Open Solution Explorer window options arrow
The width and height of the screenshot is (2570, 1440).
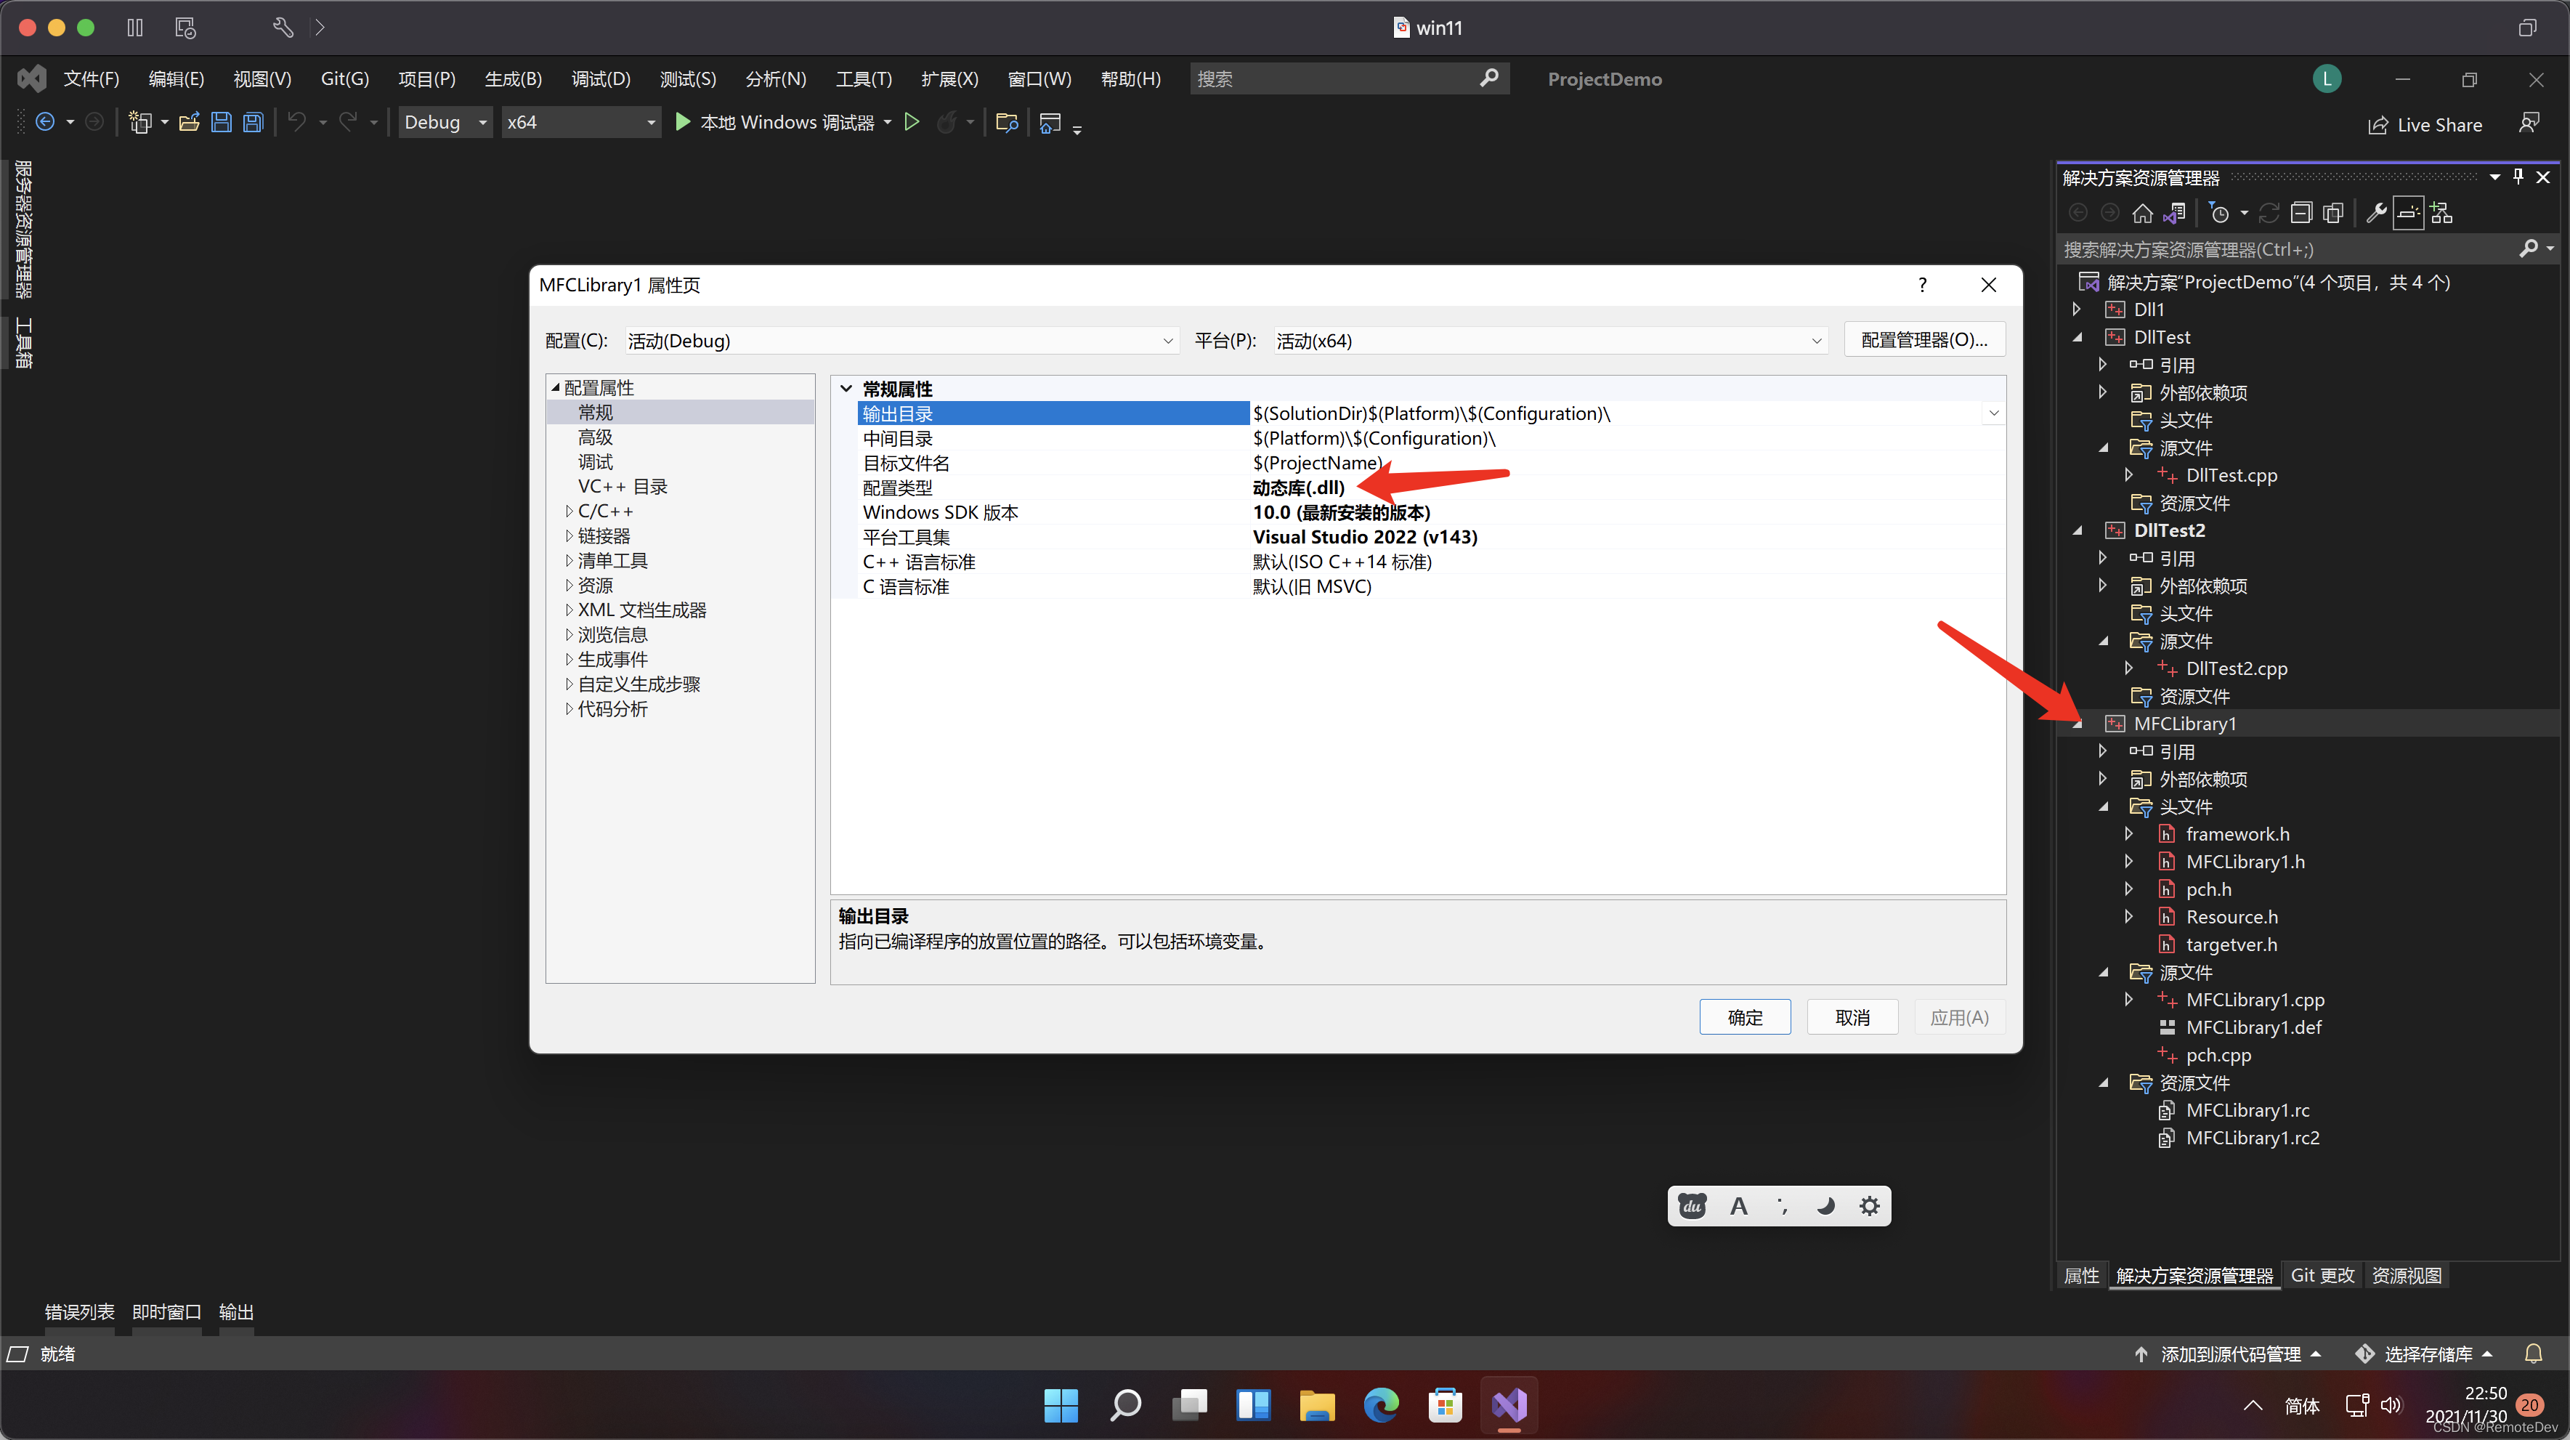tap(2494, 177)
